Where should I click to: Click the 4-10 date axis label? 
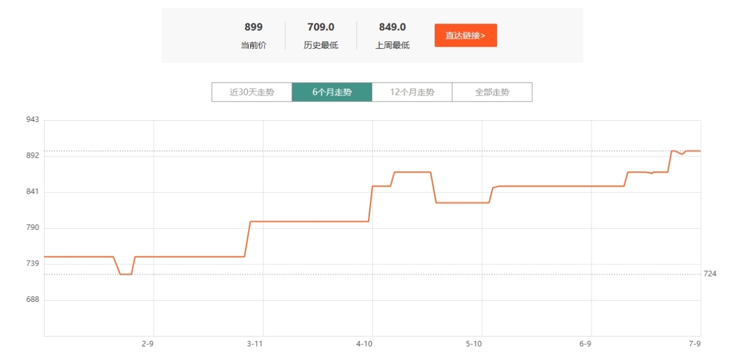[365, 343]
